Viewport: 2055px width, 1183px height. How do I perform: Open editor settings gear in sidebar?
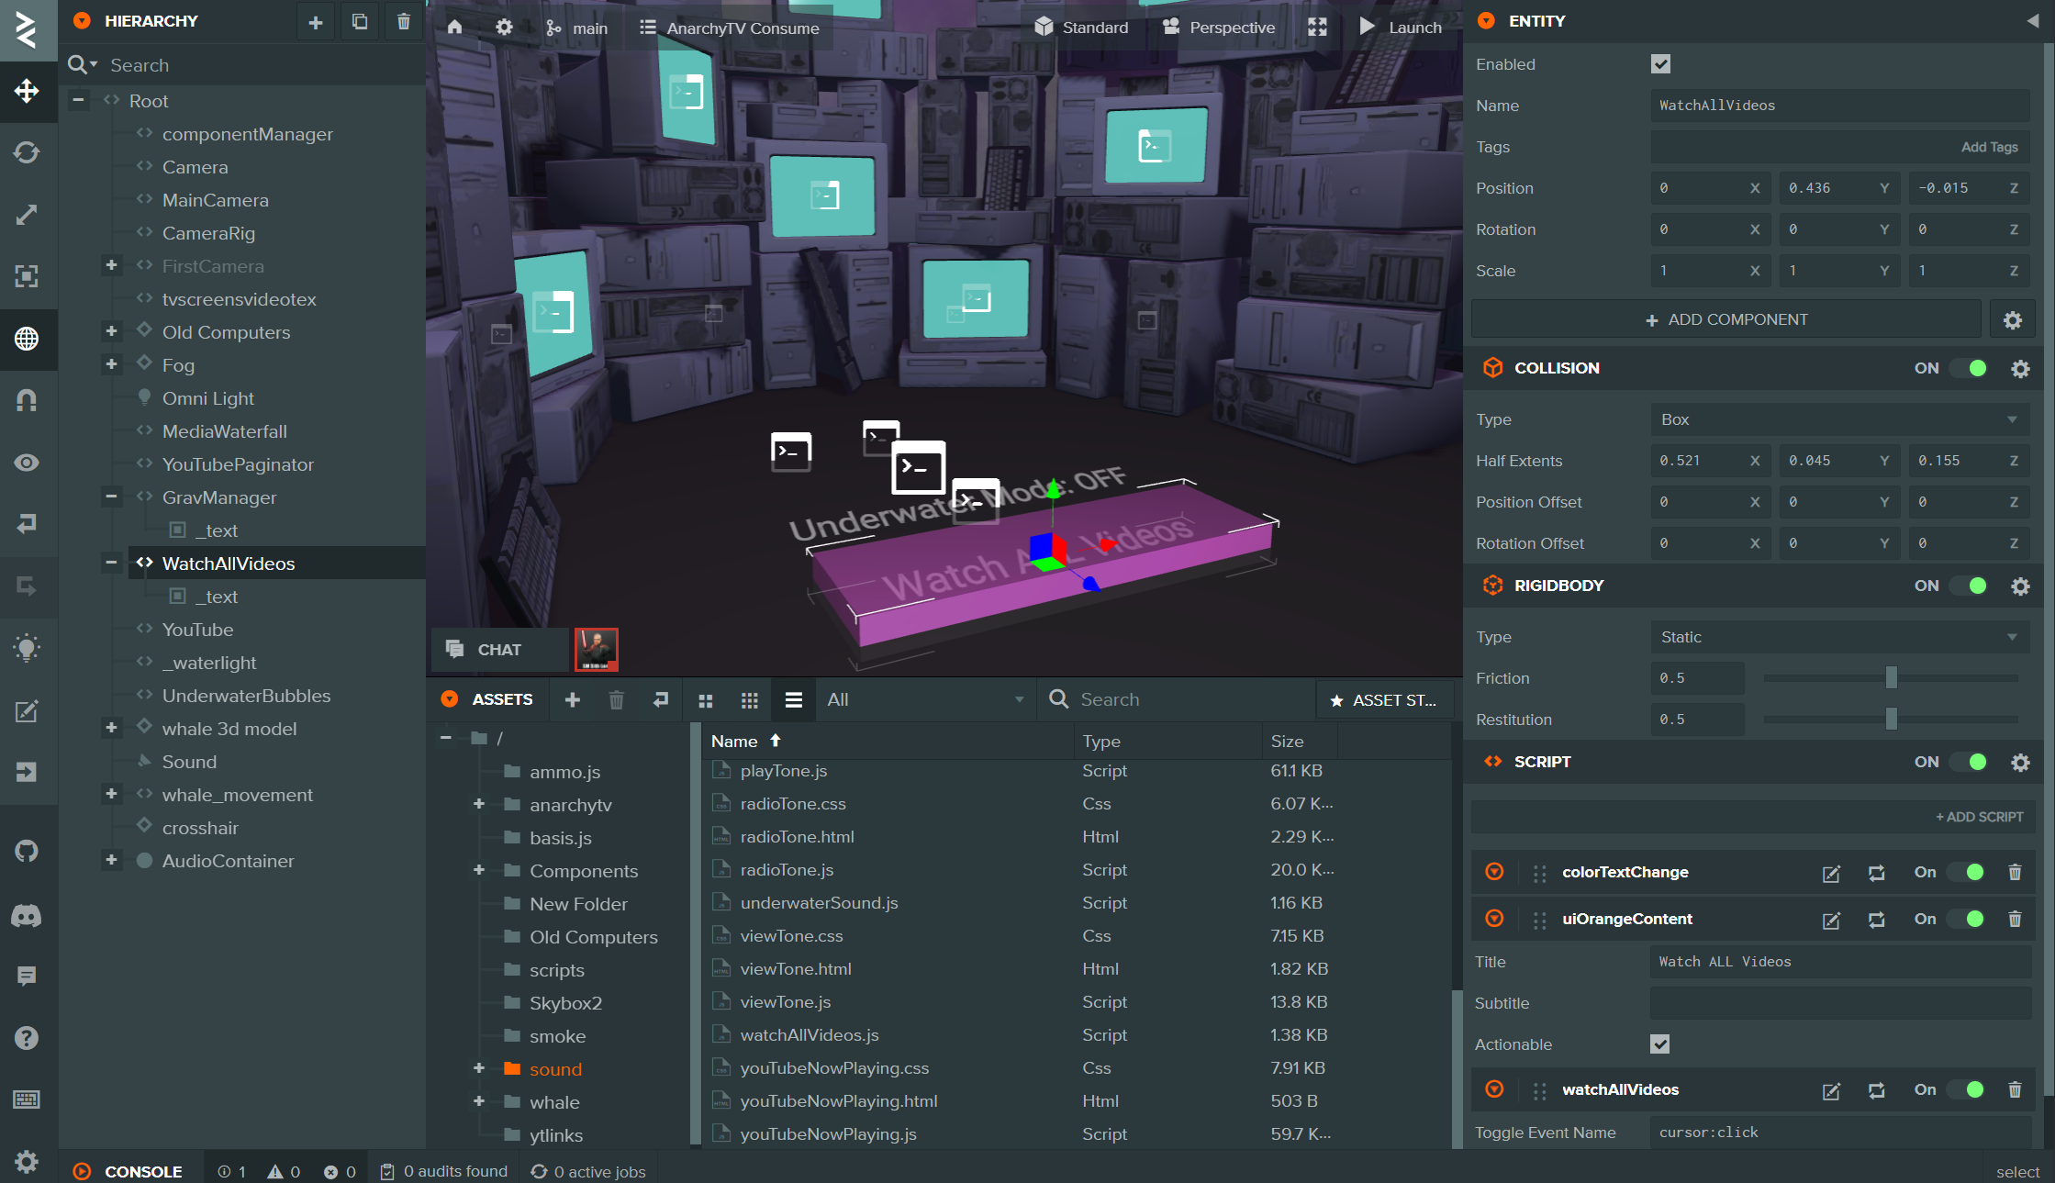27,1161
